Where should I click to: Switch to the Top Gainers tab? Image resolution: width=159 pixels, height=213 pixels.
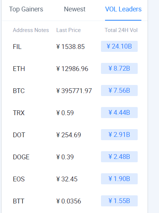26,9
